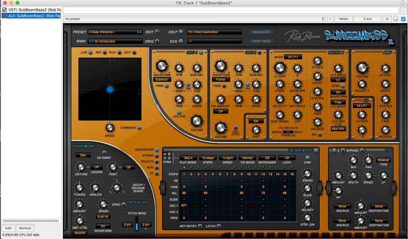Click the FX Mix knob

coord(353,160)
